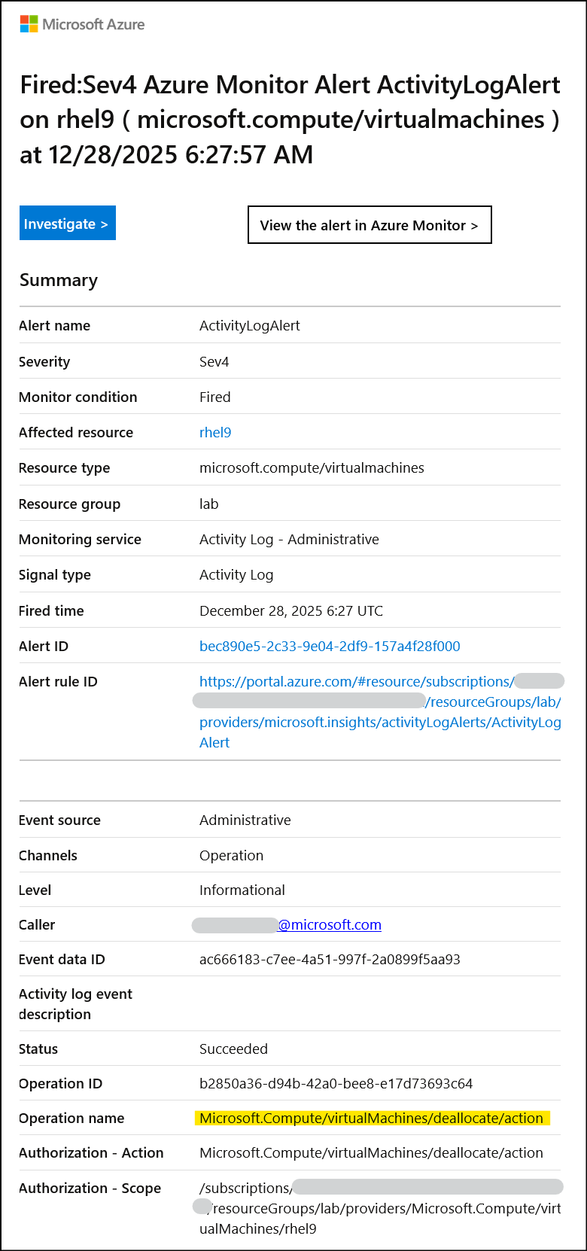
Task: Select the Status value Succeeded
Action: (x=233, y=1049)
